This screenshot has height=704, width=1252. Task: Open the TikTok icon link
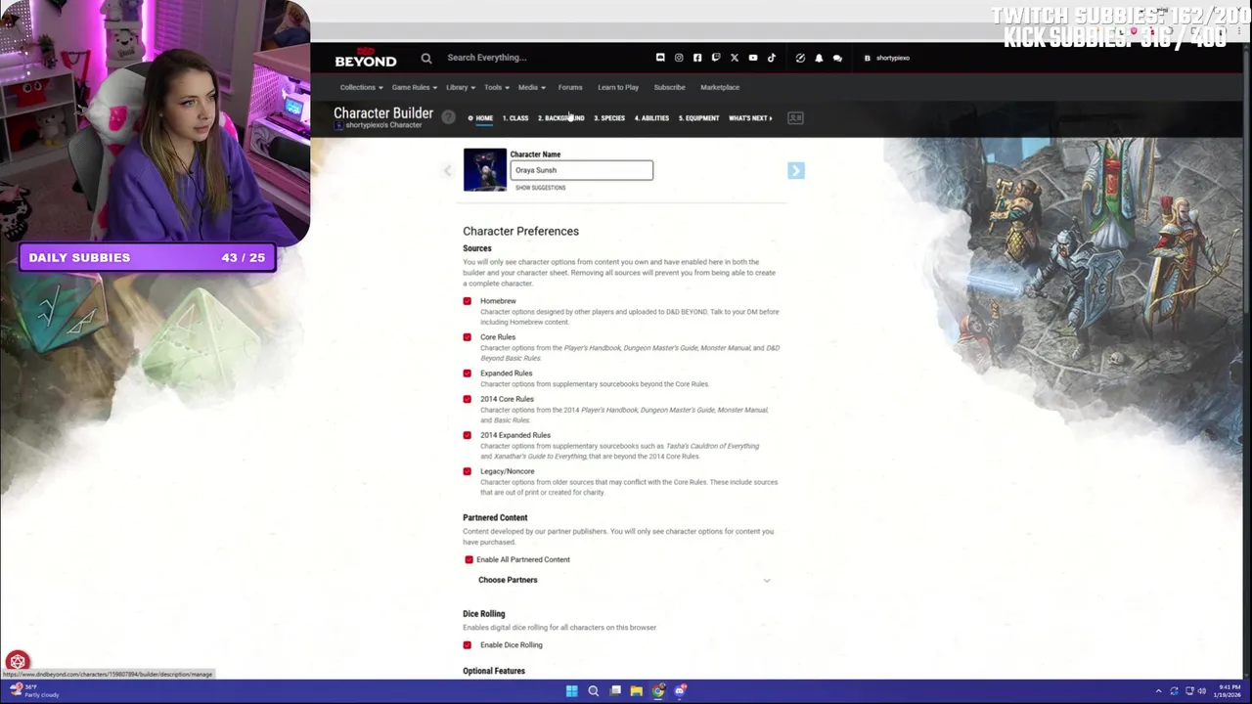pyautogui.click(x=772, y=58)
